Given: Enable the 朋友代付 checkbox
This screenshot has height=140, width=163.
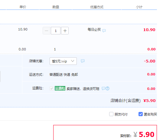Looking at the screenshot, I should click(111, 114).
